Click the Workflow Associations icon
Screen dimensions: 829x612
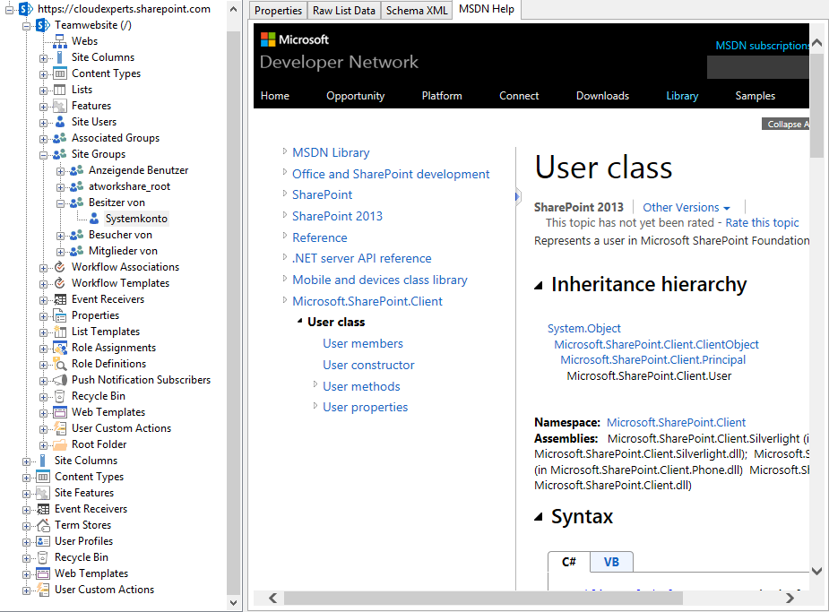pos(60,267)
